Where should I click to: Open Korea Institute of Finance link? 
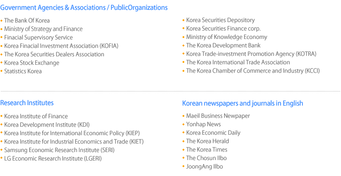pyautogui.click(x=36, y=116)
